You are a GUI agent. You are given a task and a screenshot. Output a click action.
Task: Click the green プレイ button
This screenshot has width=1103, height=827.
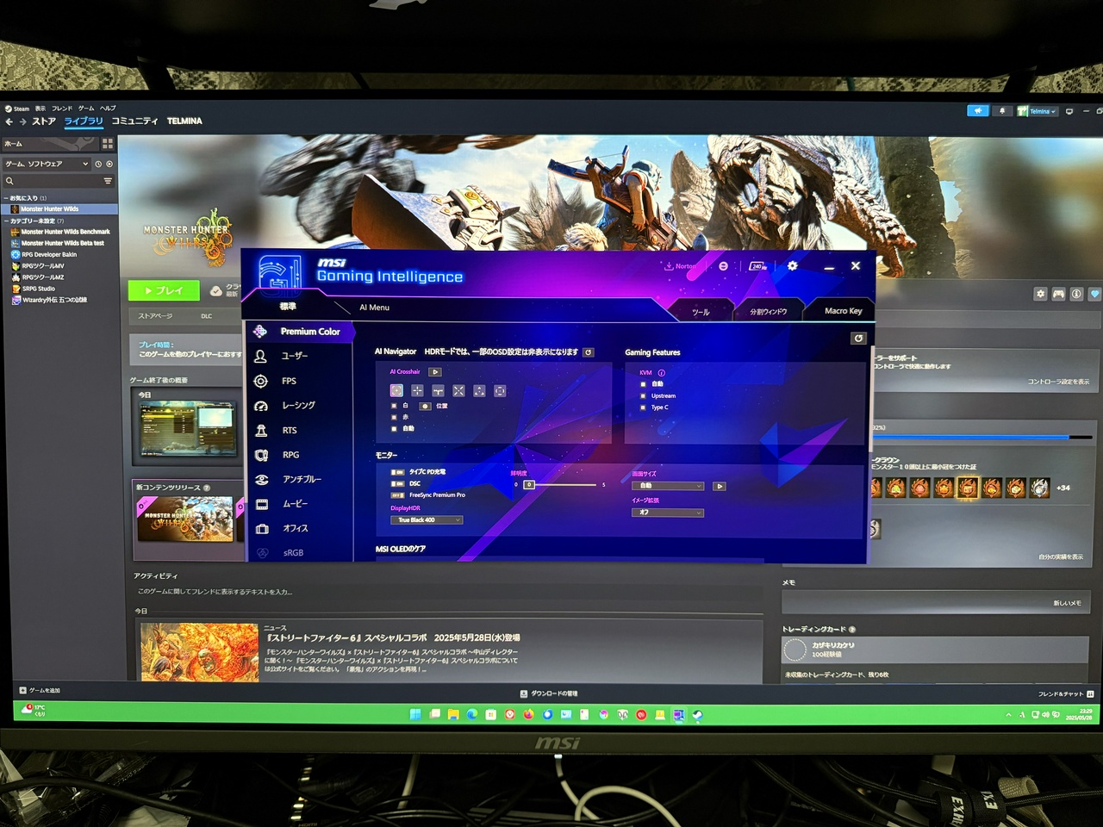tap(164, 290)
